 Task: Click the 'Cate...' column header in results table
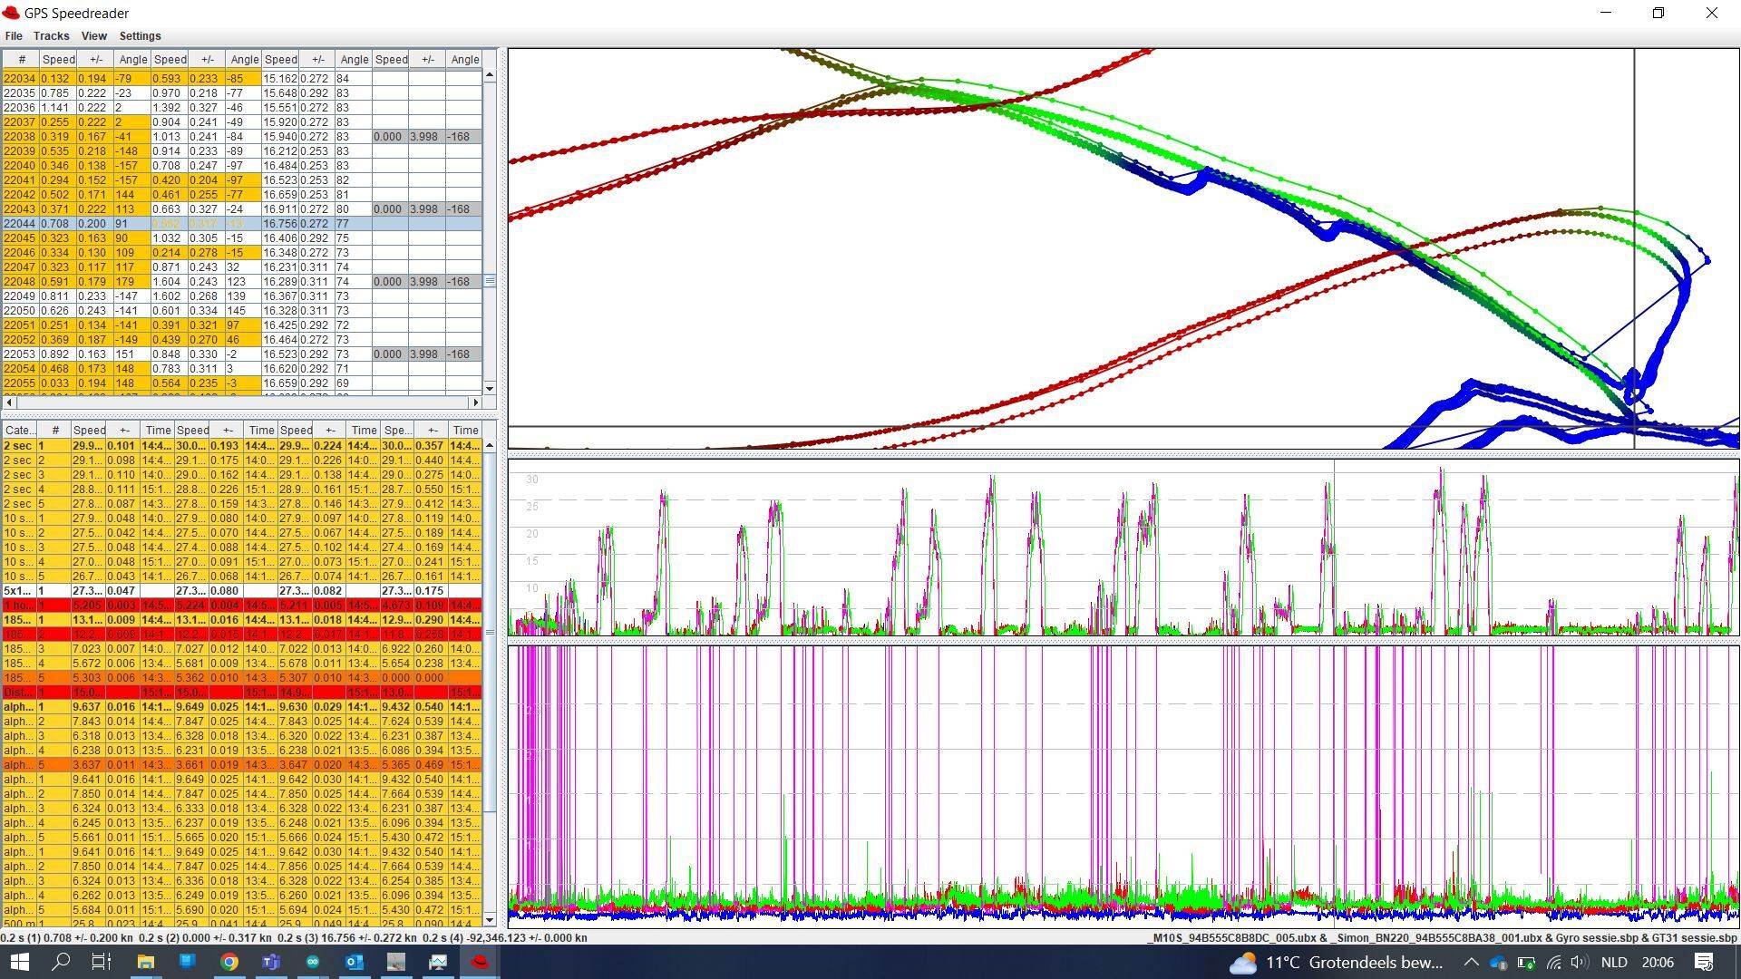click(x=19, y=430)
